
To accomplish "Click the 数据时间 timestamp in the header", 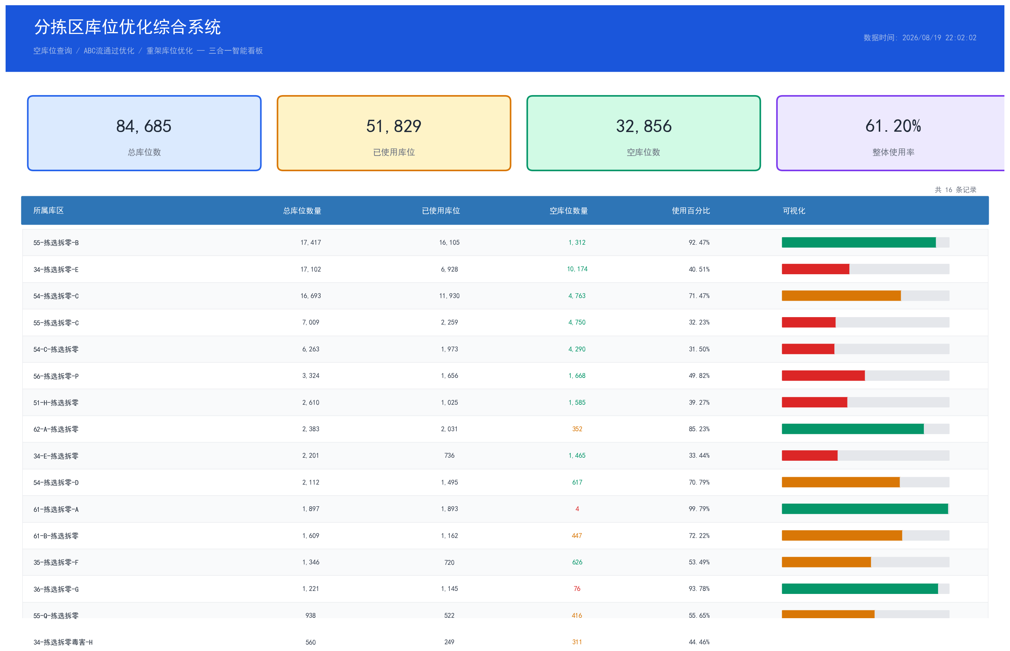I will (x=920, y=38).
